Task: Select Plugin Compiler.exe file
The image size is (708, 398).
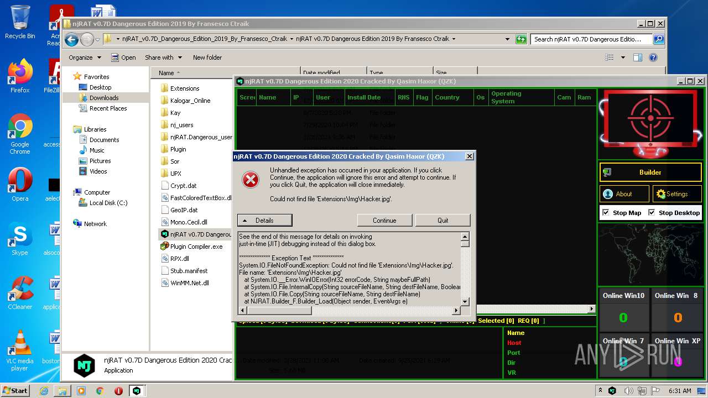Action: 196,247
